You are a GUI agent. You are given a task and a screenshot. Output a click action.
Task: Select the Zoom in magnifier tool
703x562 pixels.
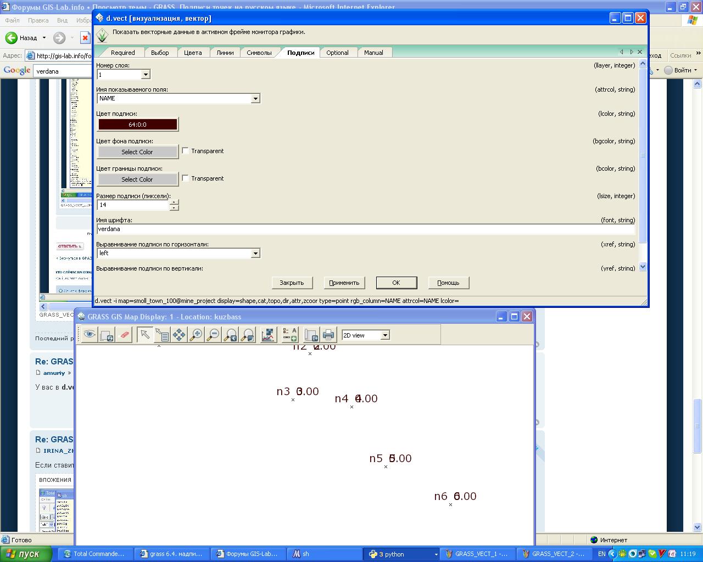(196, 335)
